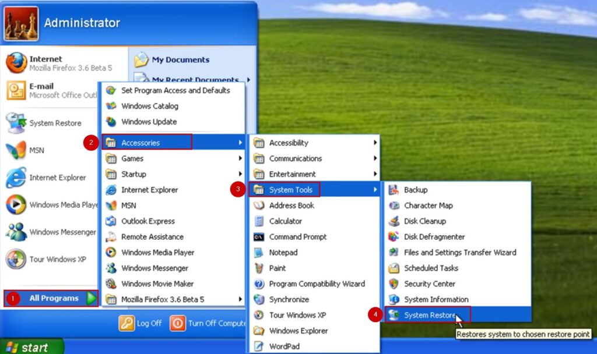Click Set Program Access and Defaults
The width and height of the screenshot is (597, 354).
[x=173, y=90]
